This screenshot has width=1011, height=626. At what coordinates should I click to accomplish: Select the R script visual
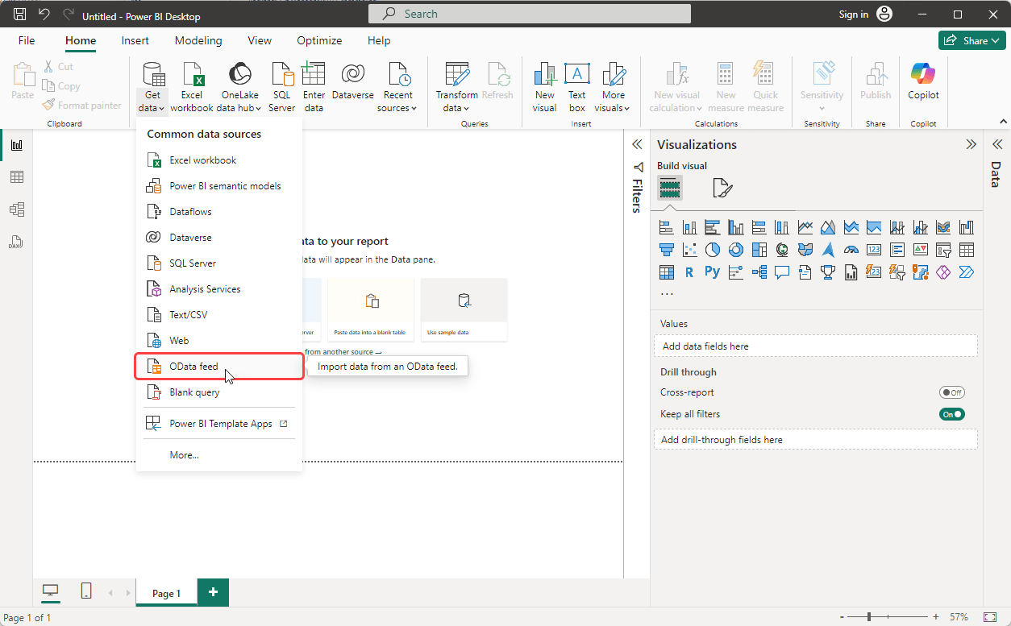(x=689, y=272)
